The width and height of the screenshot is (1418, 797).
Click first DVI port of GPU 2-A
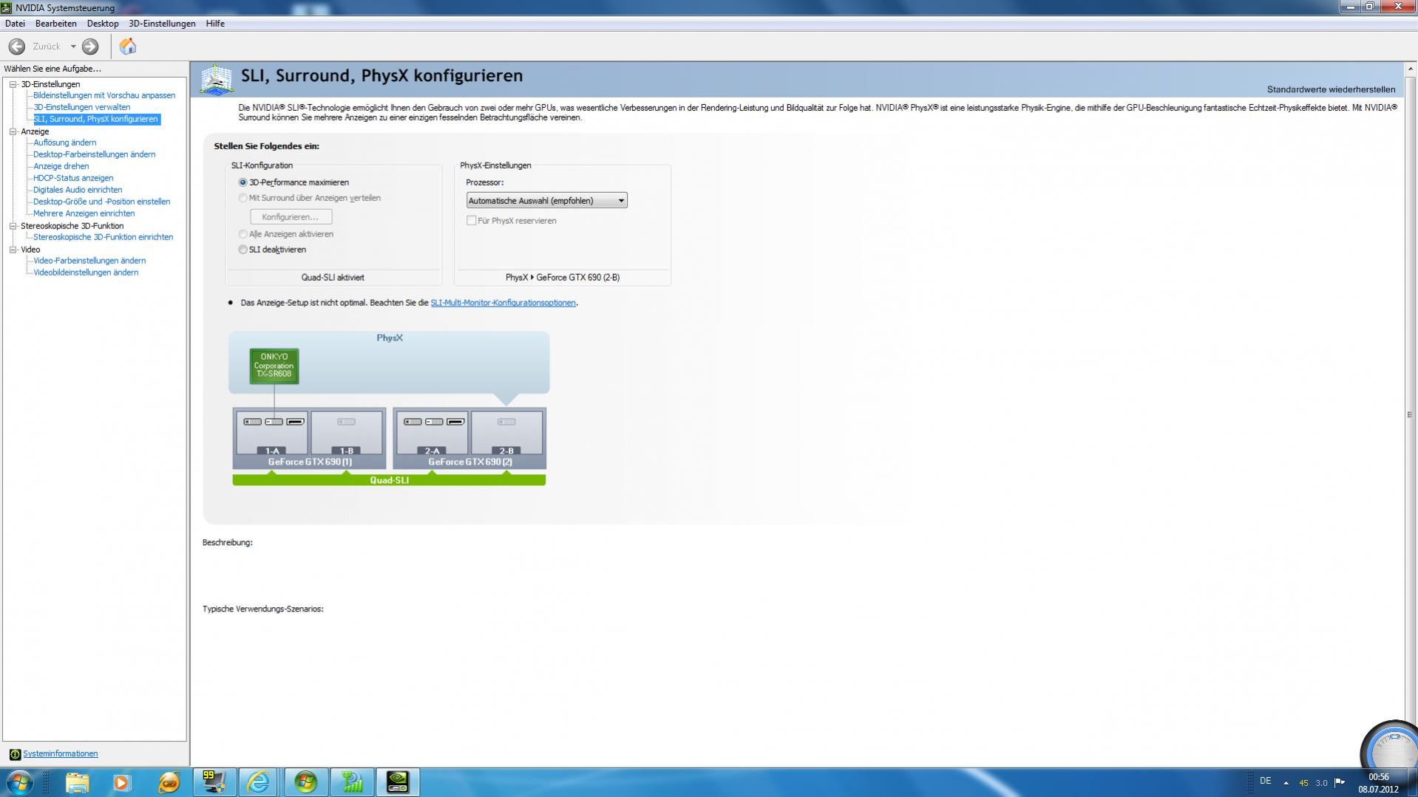pyautogui.click(x=413, y=422)
